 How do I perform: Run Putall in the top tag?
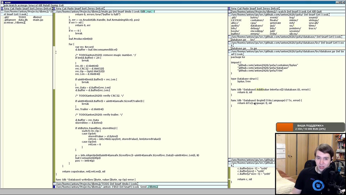point(46,5)
